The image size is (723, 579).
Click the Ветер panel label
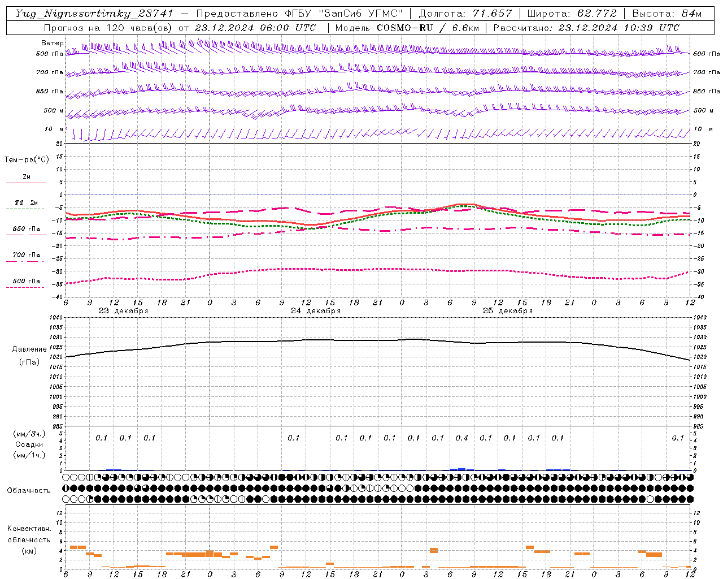pyautogui.click(x=52, y=43)
